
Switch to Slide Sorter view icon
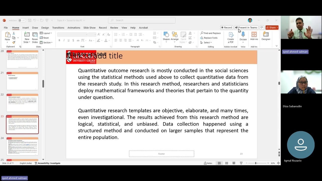227,163
